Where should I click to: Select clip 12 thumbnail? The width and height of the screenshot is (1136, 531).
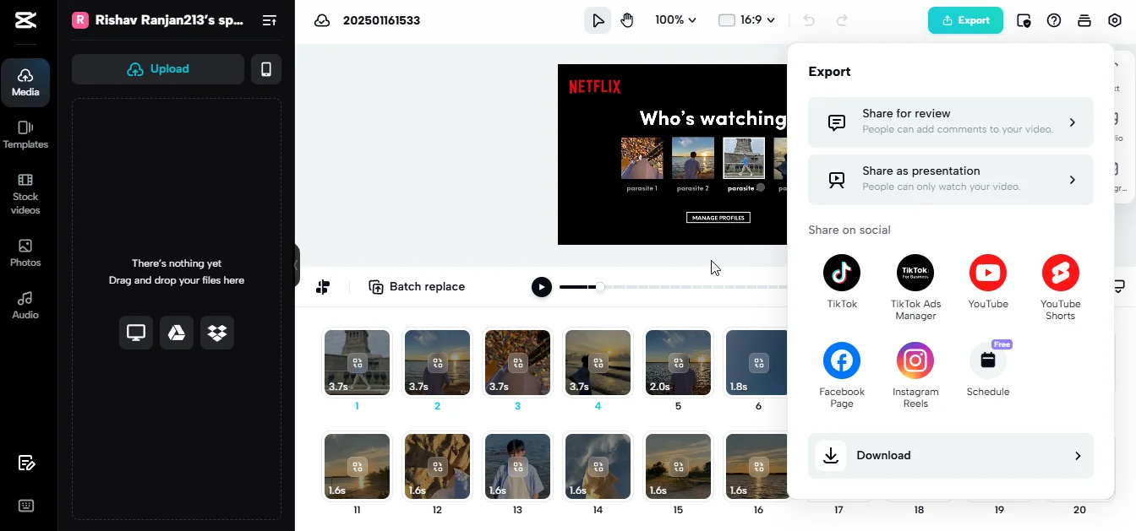click(x=437, y=466)
